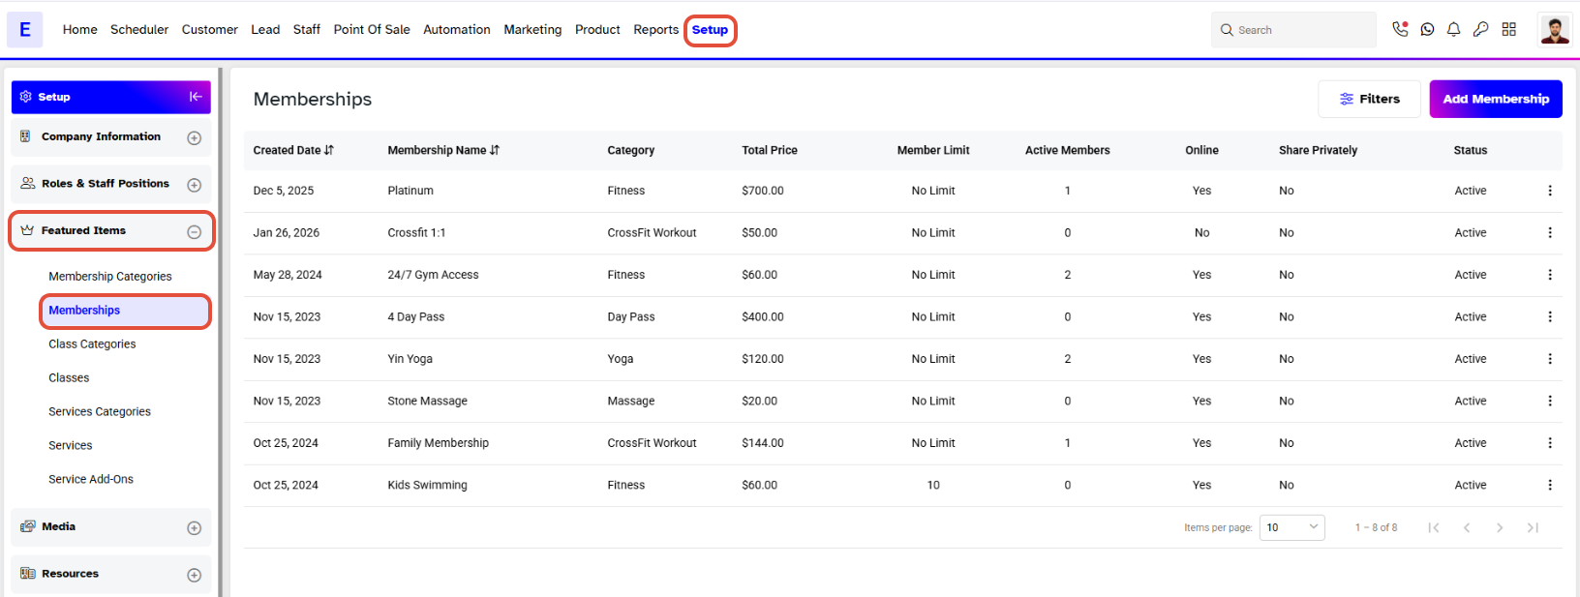
Task: Open row actions for Family Membership
Action: tap(1550, 443)
